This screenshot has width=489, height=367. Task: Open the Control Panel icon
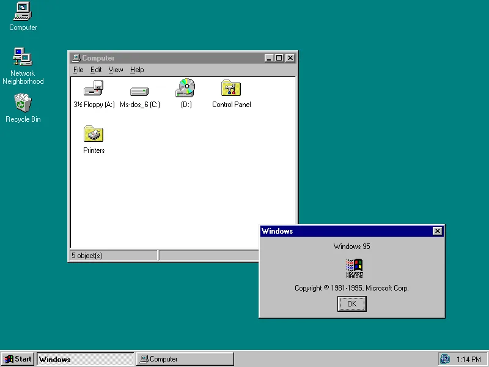[x=231, y=89]
